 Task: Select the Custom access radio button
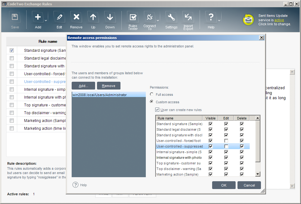coord(152,102)
